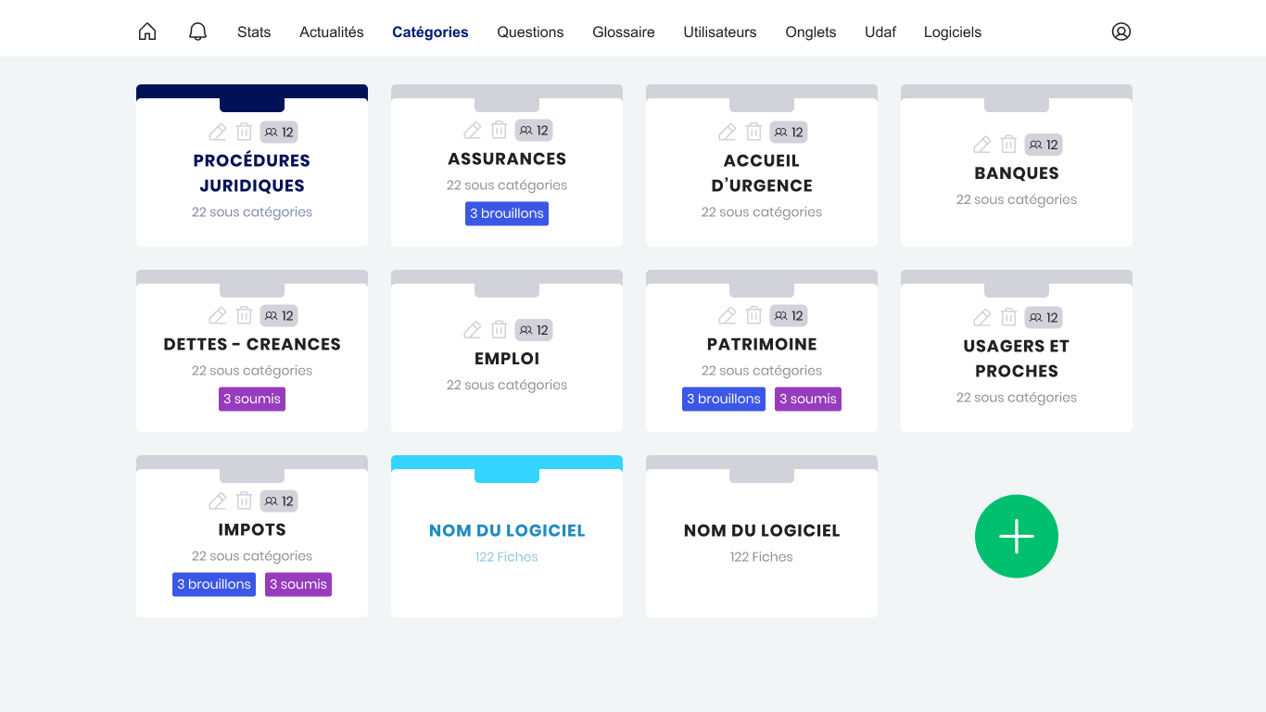Open the highlighted blue Nom du Logiciel card
Image resolution: width=1266 pixels, height=712 pixels.
click(507, 531)
